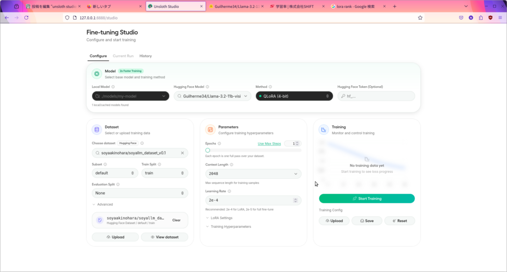
Task: Click the Epochs slider handle
Action: pos(207,150)
